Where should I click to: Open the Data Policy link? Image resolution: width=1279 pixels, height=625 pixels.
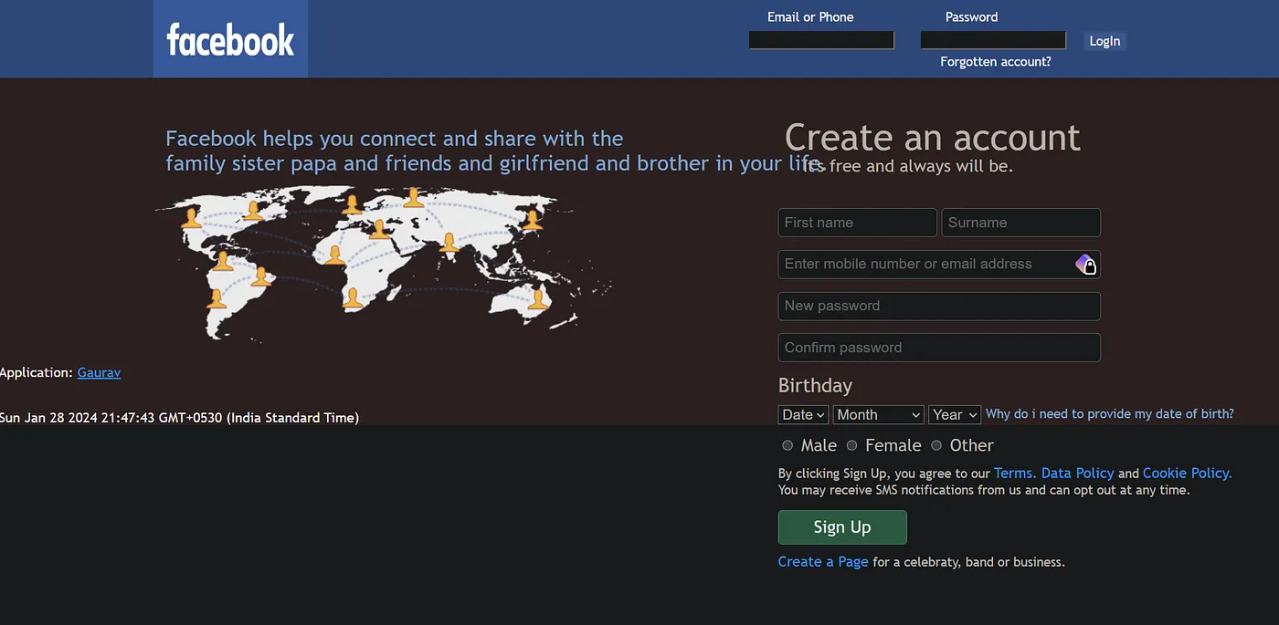pyautogui.click(x=1078, y=474)
